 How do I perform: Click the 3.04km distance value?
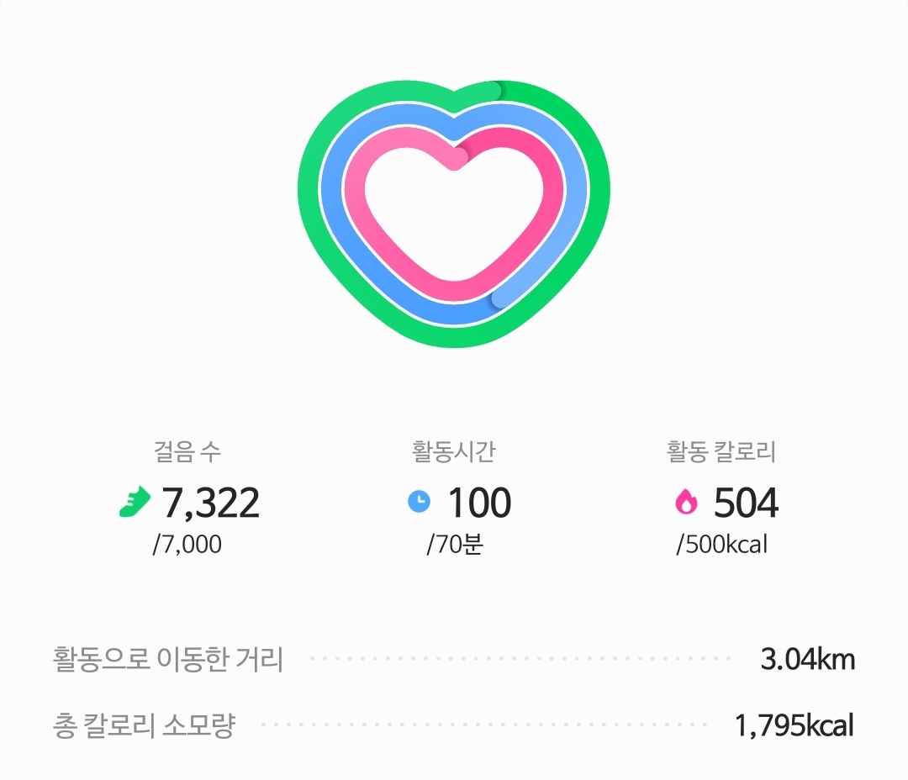807,660
